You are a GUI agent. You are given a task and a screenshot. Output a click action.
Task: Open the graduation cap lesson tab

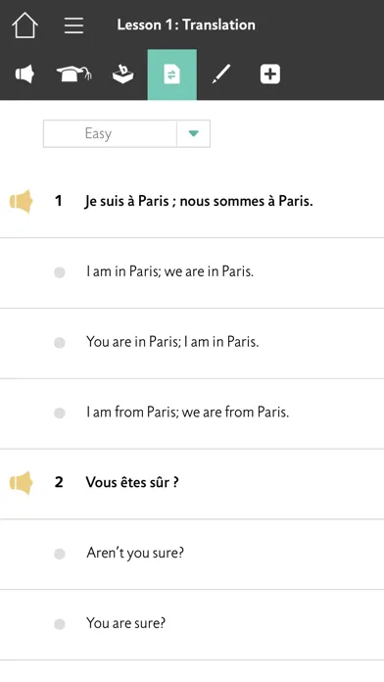pos(73,74)
